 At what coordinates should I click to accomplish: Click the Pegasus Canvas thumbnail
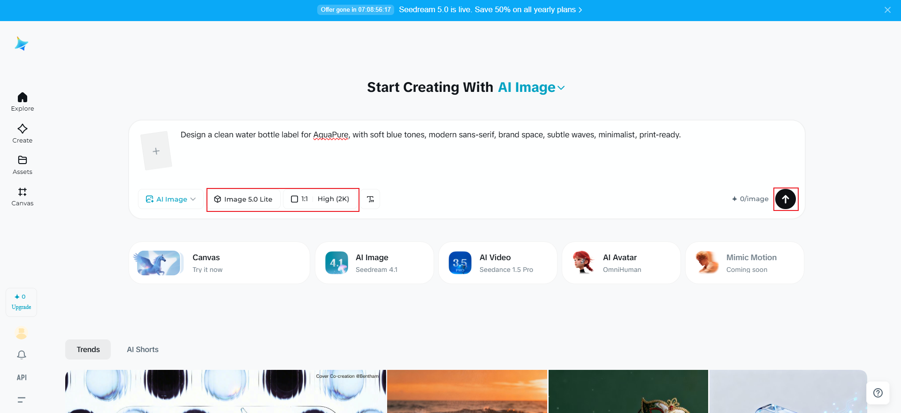[x=159, y=263]
